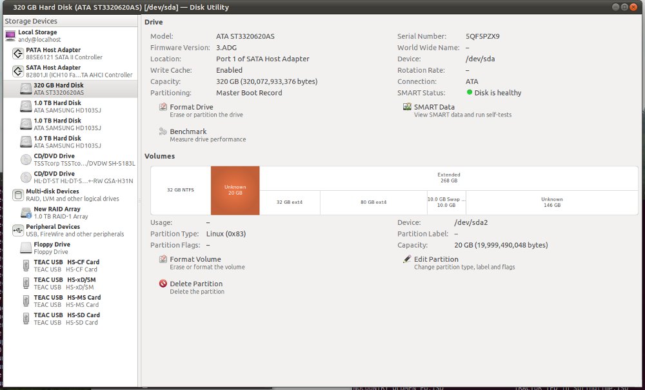The width and height of the screenshot is (645, 390).
Task: Select the 80 GB ext4 volume
Action: point(373,202)
